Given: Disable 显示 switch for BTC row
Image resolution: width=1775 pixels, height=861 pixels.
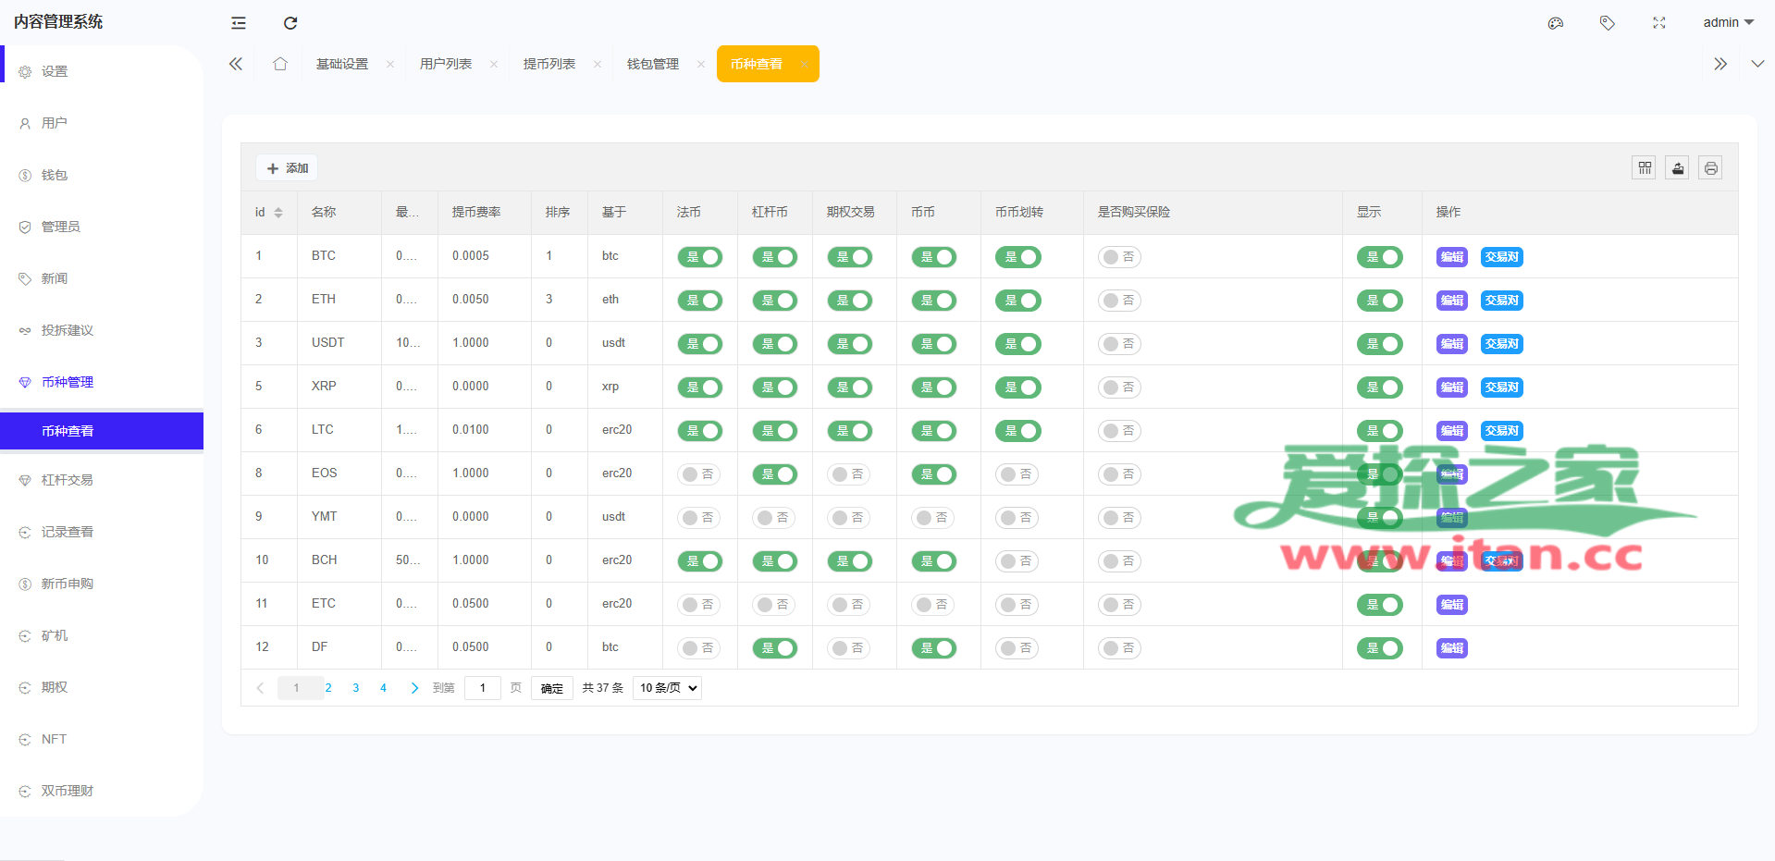Looking at the screenshot, I should click(x=1379, y=257).
